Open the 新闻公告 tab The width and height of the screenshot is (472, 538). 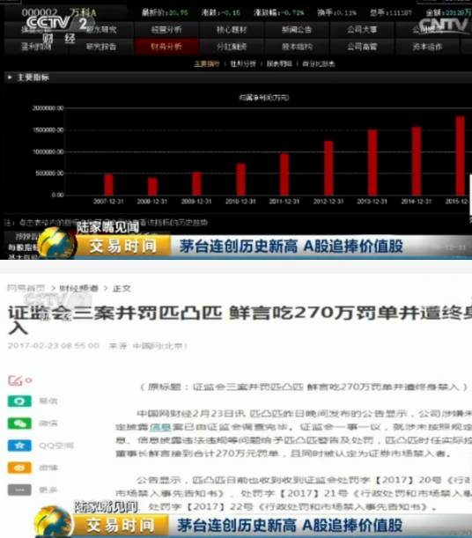click(297, 30)
